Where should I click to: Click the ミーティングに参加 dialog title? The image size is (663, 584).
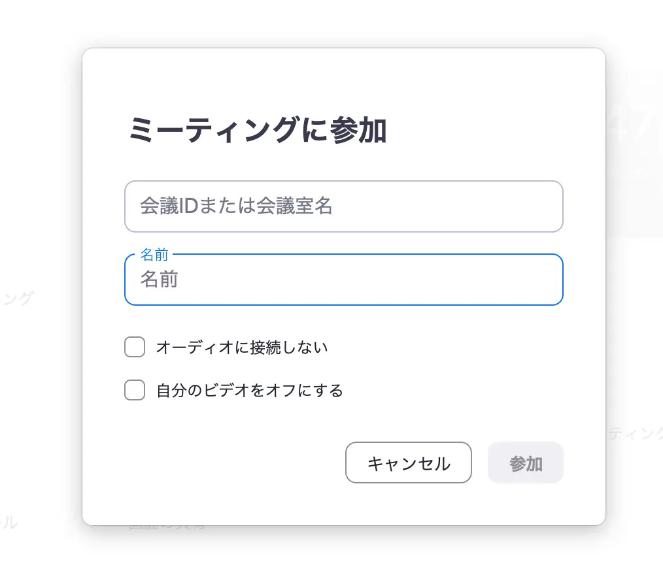click(258, 130)
